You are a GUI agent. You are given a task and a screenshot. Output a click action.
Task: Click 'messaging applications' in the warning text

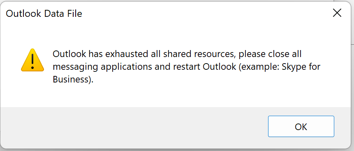click(102, 67)
